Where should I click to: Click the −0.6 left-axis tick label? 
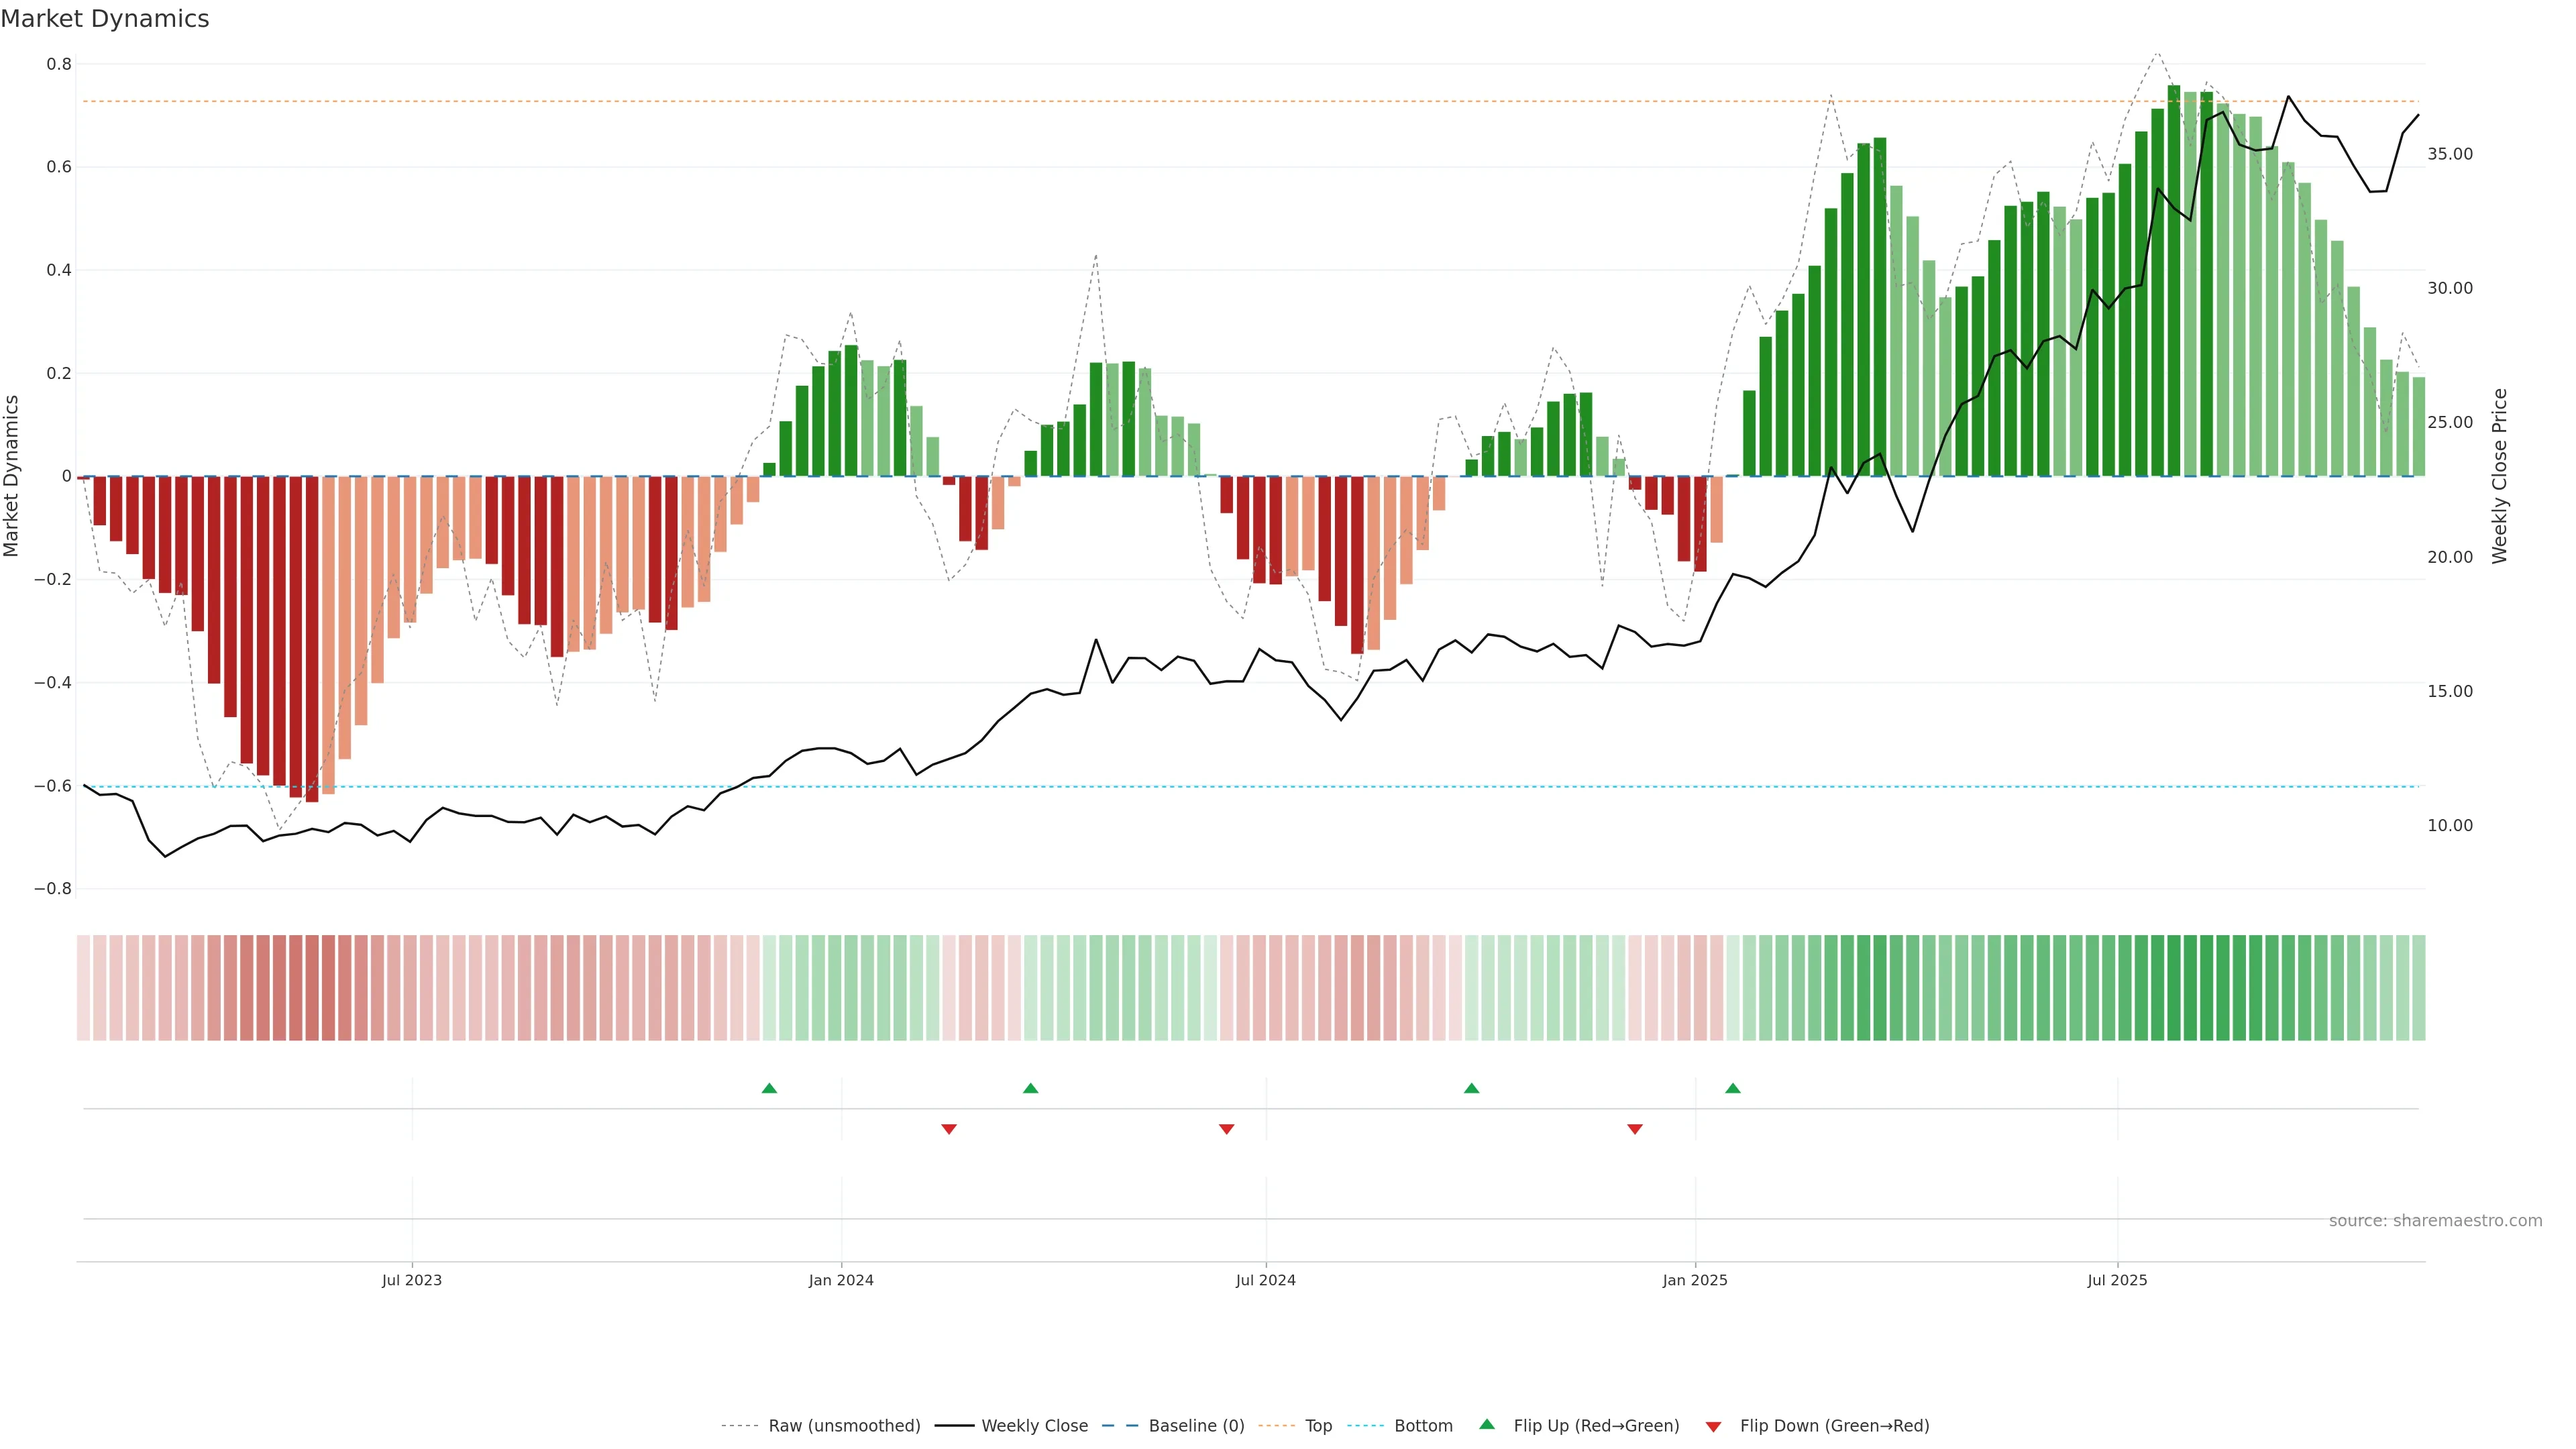(53, 786)
